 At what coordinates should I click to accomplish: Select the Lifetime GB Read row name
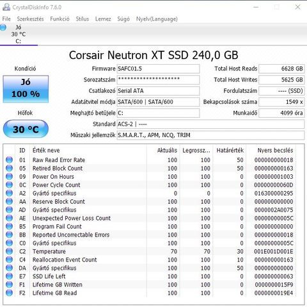click(54, 293)
